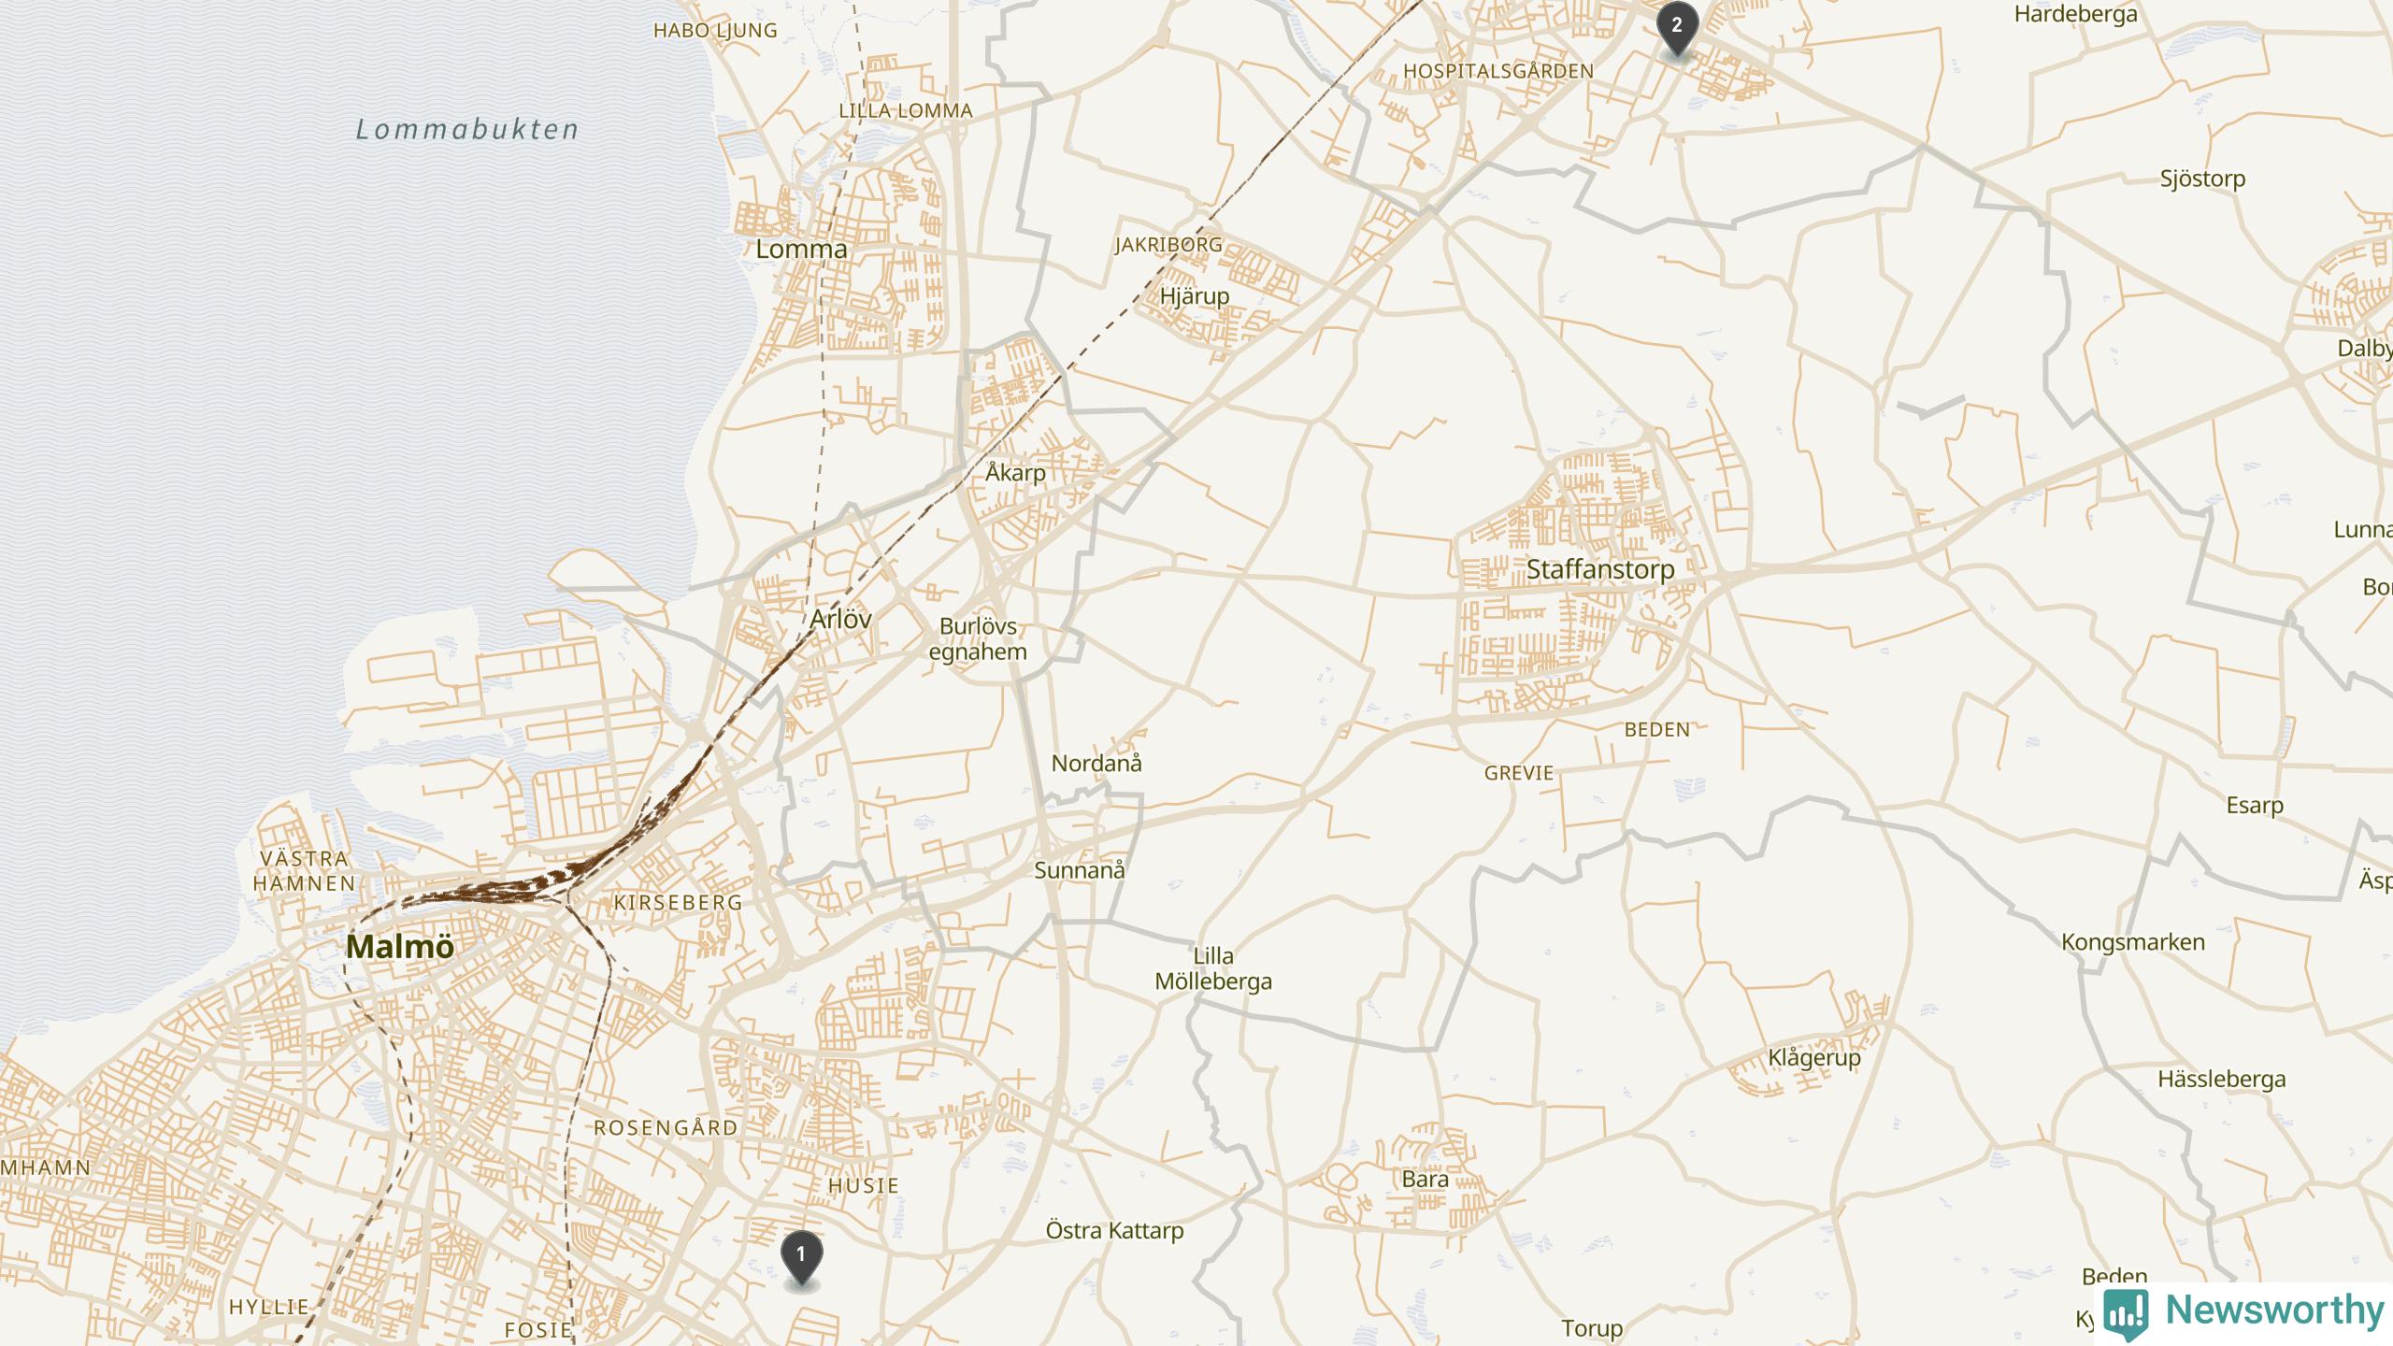Select the Malmö city label

400,947
